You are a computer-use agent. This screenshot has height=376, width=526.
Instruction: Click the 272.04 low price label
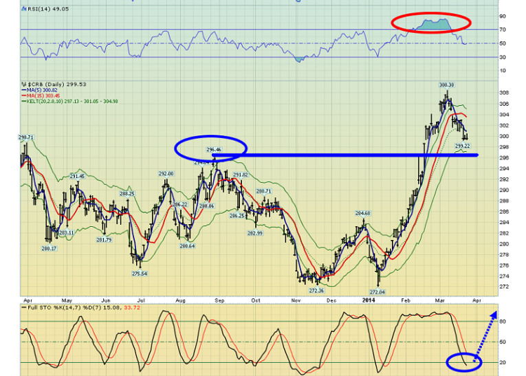click(x=377, y=291)
